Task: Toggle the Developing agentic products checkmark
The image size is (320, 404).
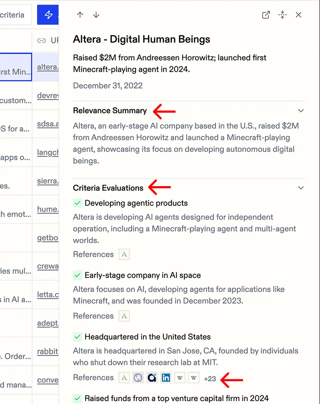Action: pos(77,203)
